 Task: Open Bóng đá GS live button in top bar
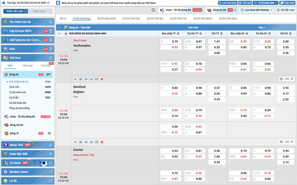222,10
